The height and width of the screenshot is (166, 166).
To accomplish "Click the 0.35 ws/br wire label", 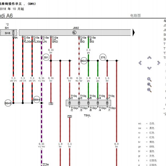I will tap(79, 79).
